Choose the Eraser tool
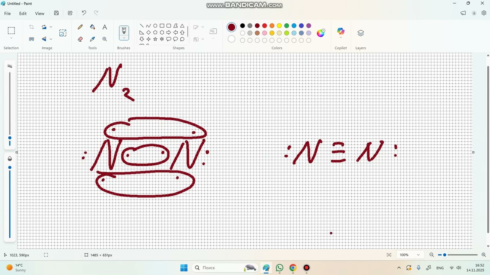Screen dimensions: 490x275 click(x=80, y=39)
